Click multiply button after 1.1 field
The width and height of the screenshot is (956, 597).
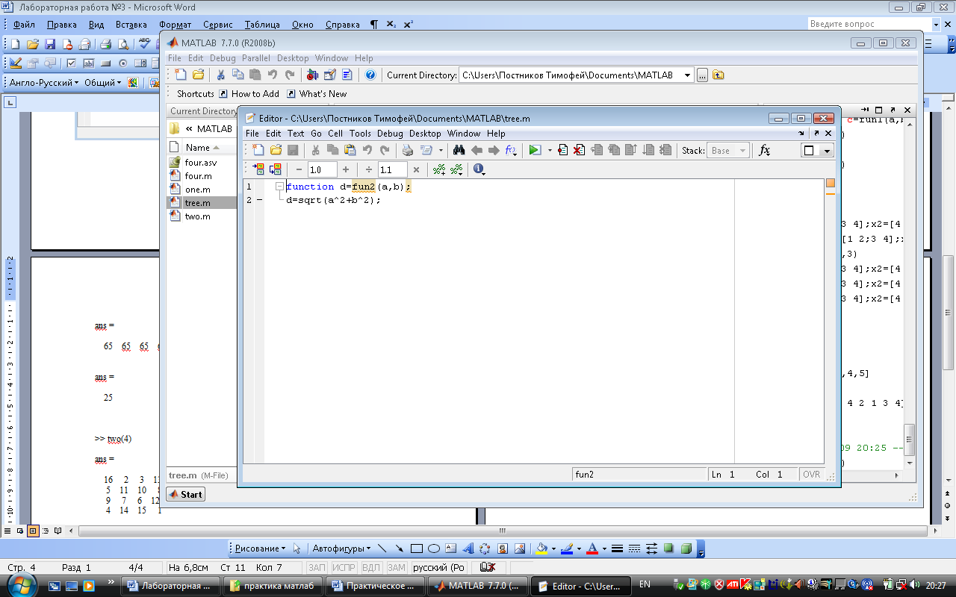pos(416,169)
